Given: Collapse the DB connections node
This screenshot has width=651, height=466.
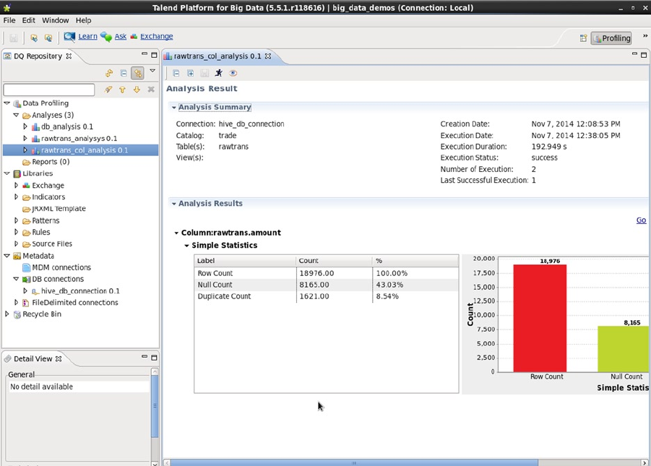Looking at the screenshot, I should tap(16, 279).
